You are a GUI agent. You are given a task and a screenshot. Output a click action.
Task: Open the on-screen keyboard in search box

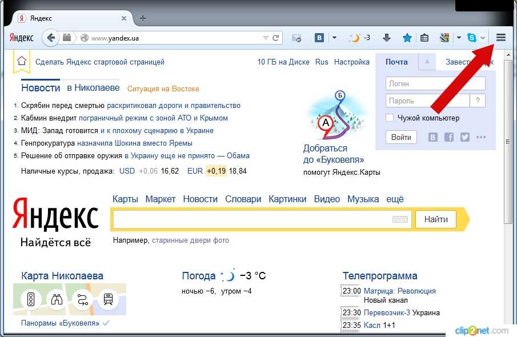pos(400,219)
